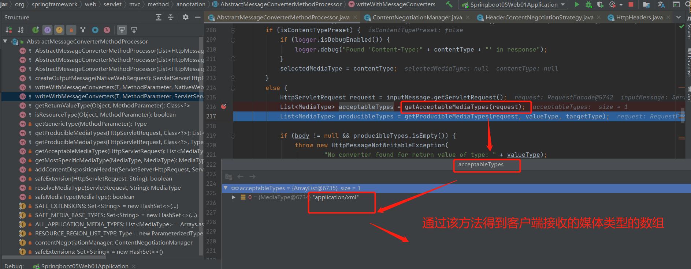Click 'writeWithMessageConverters' breadcrumb
This screenshot has width=691, height=269.
pyautogui.click(x=395, y=4)
